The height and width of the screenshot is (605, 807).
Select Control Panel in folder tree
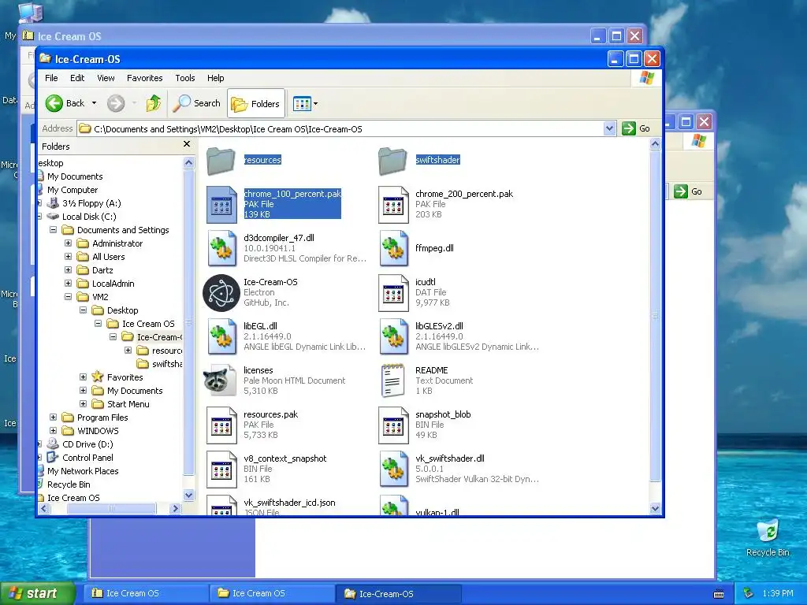87,458
